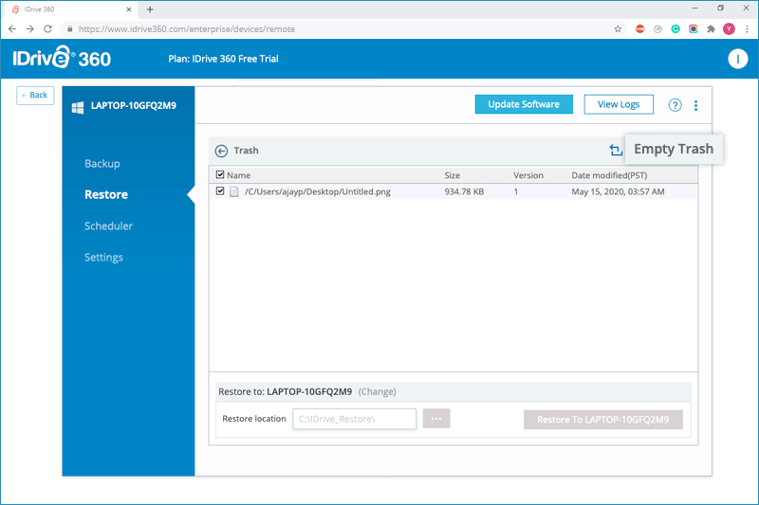Click the Empty Trash tooltip button
The width and height of the screenshot is (759, 505).
pos(674,149)
